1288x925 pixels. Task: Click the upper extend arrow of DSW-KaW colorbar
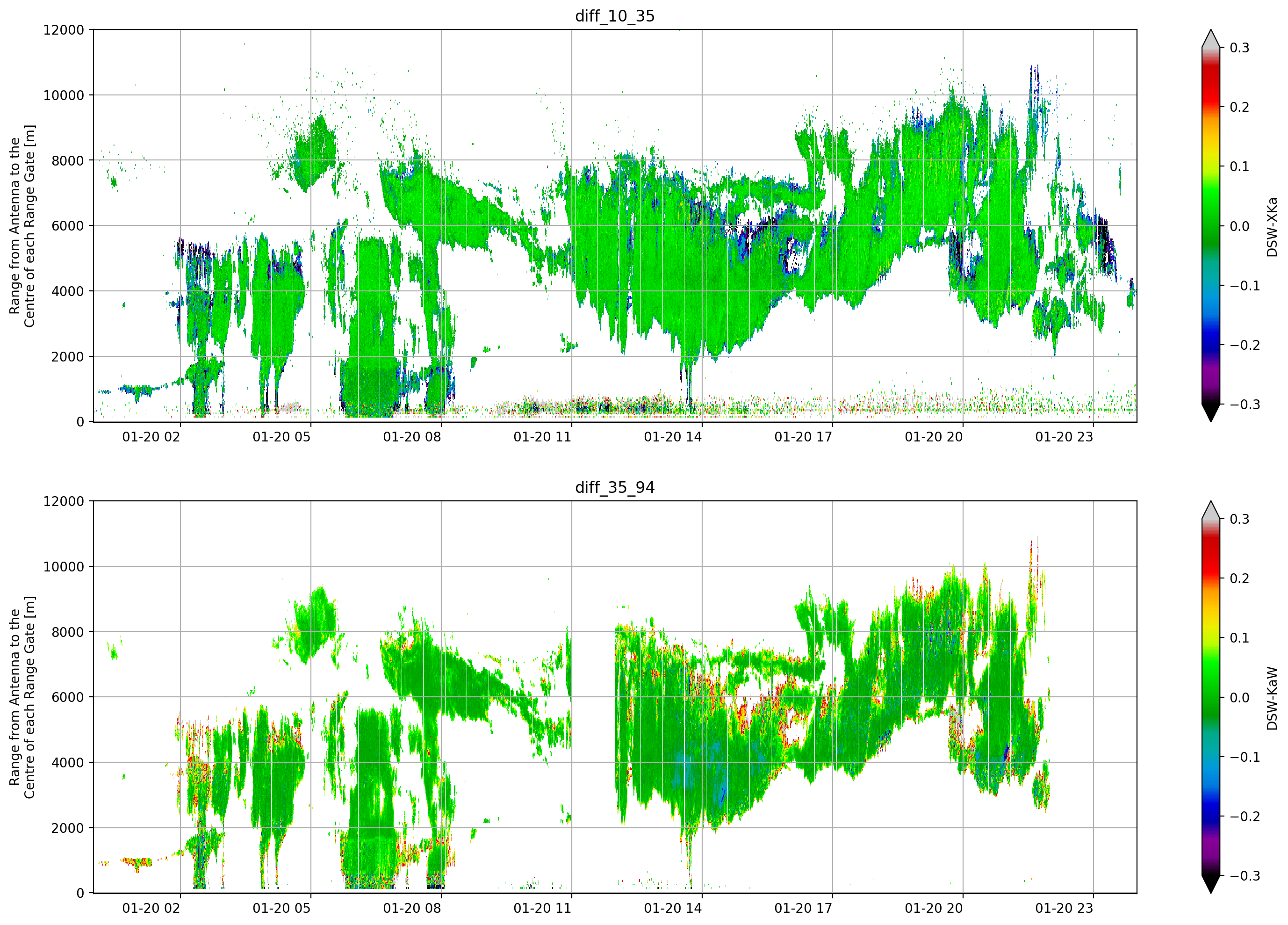[x=1211, y=511]
